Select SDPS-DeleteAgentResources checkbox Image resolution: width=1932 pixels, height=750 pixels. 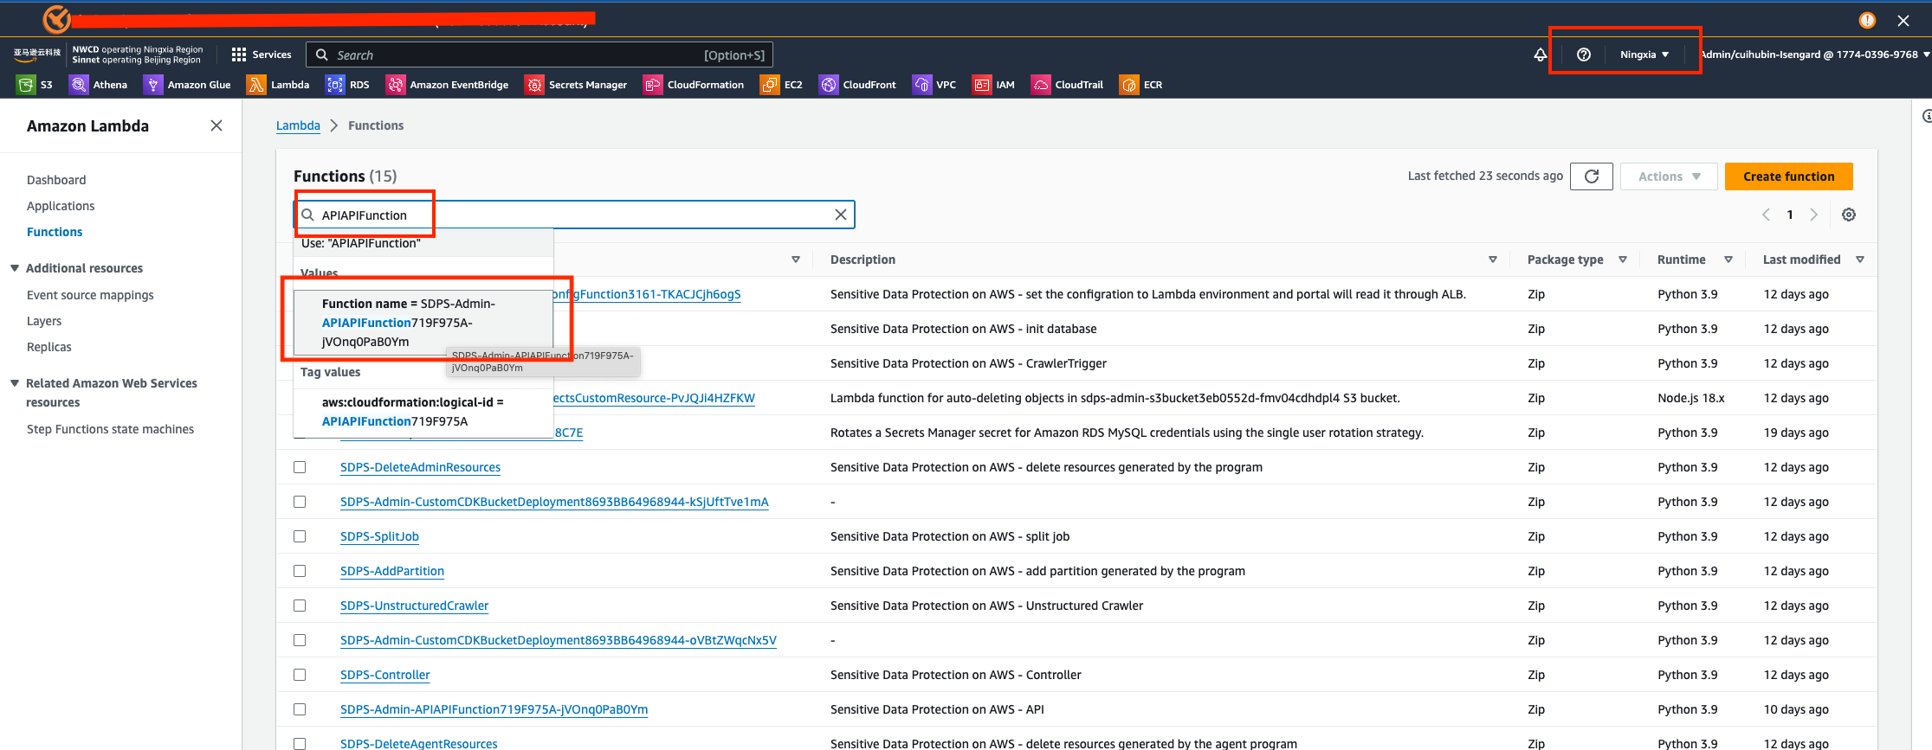pos(300,743)
